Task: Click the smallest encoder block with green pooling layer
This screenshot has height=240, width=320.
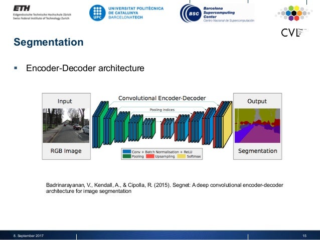Action: (149, 128)
